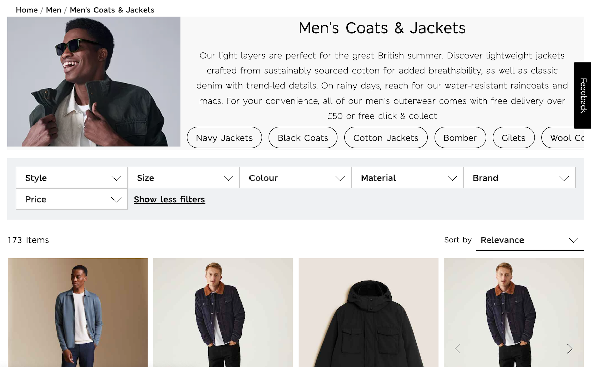Click next image arrow on corduroy jacket
This screenshot has width=591, height=367.
click(x=569, y=349)
